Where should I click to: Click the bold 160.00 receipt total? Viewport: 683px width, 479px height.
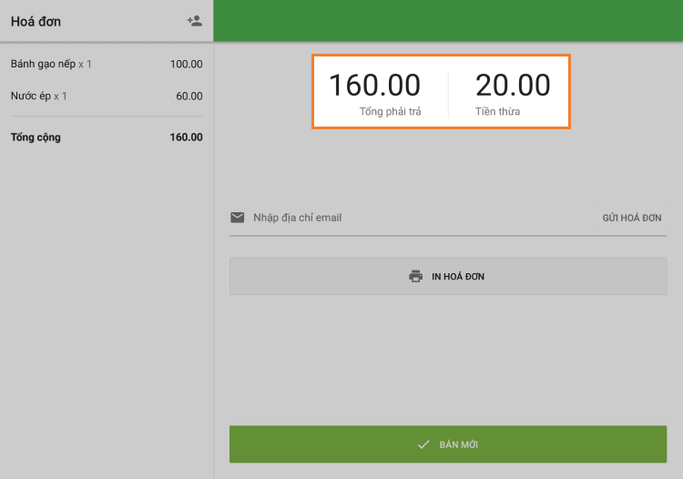(x=186, y=138)
